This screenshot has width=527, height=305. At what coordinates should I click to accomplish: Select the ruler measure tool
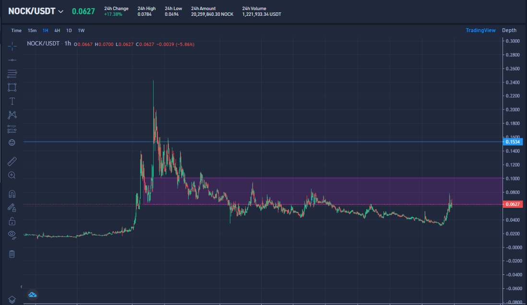12,161
